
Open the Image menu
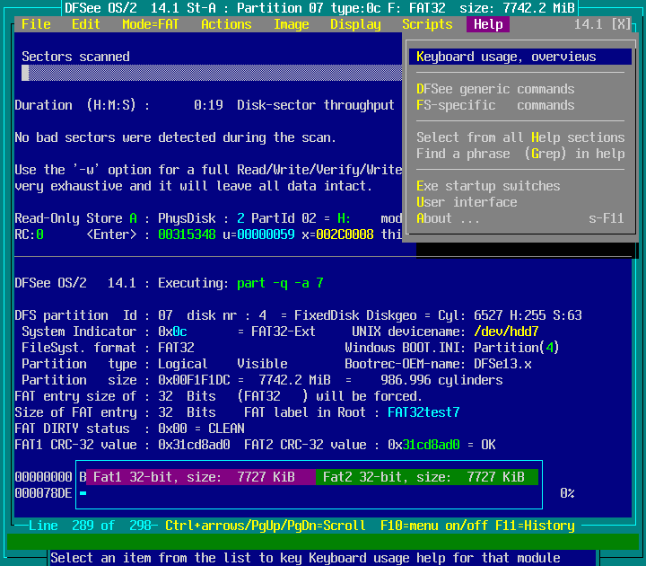291,24
